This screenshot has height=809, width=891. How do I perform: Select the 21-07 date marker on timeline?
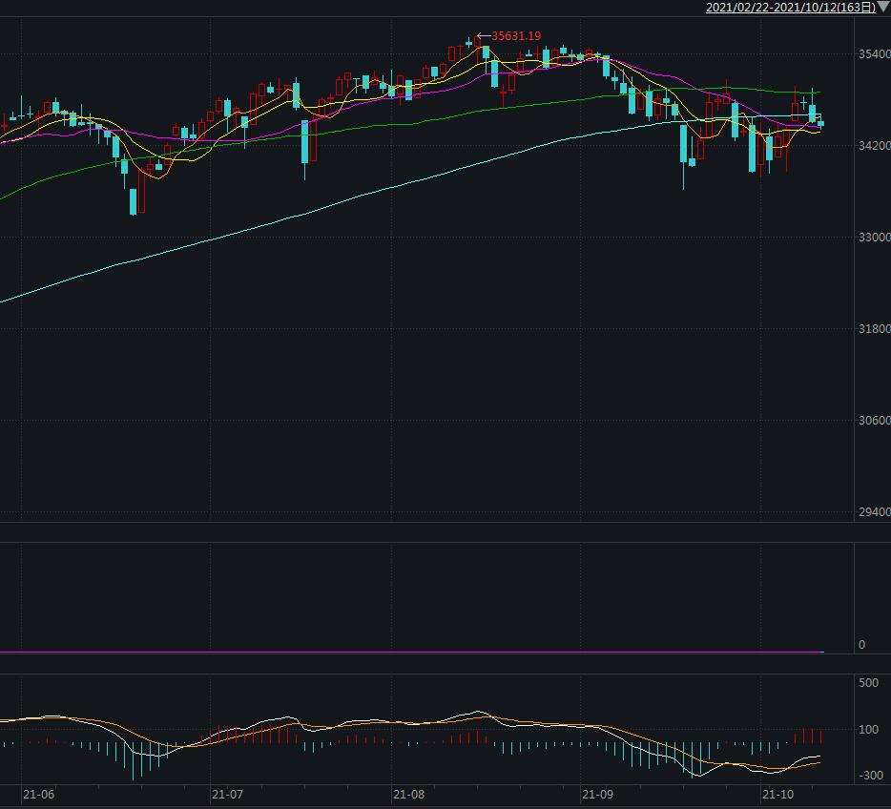tap(227, 794)
